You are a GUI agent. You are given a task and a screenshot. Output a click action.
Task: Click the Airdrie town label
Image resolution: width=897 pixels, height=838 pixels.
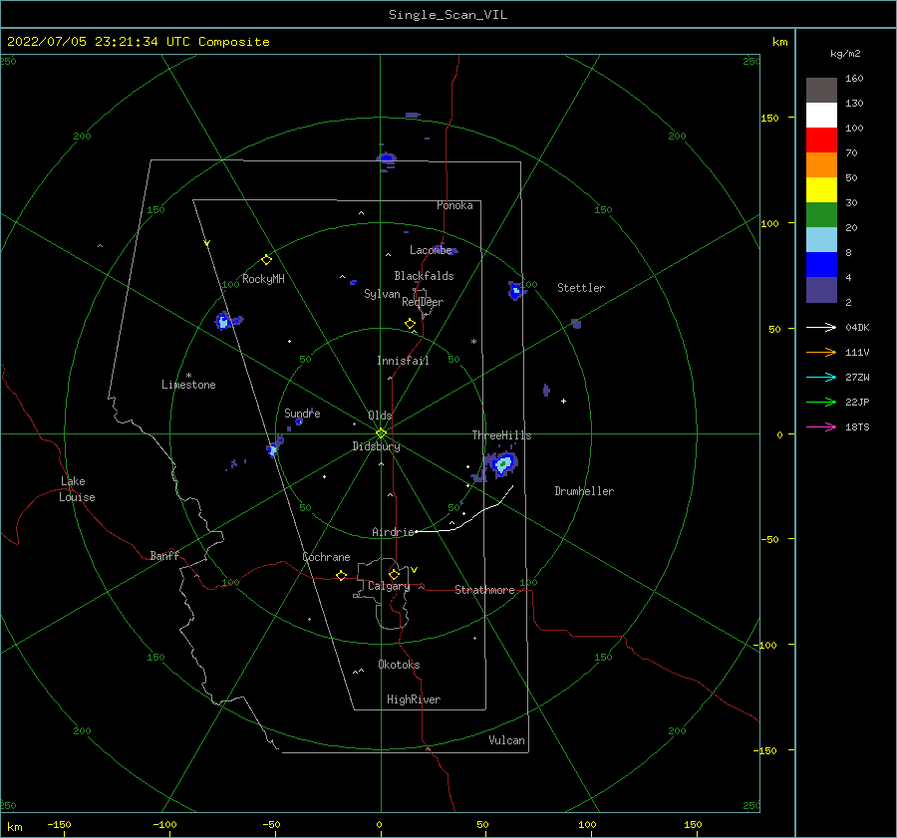[x=393, y=532]
